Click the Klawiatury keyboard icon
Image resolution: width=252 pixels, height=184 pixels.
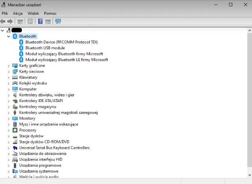point(15,77)
